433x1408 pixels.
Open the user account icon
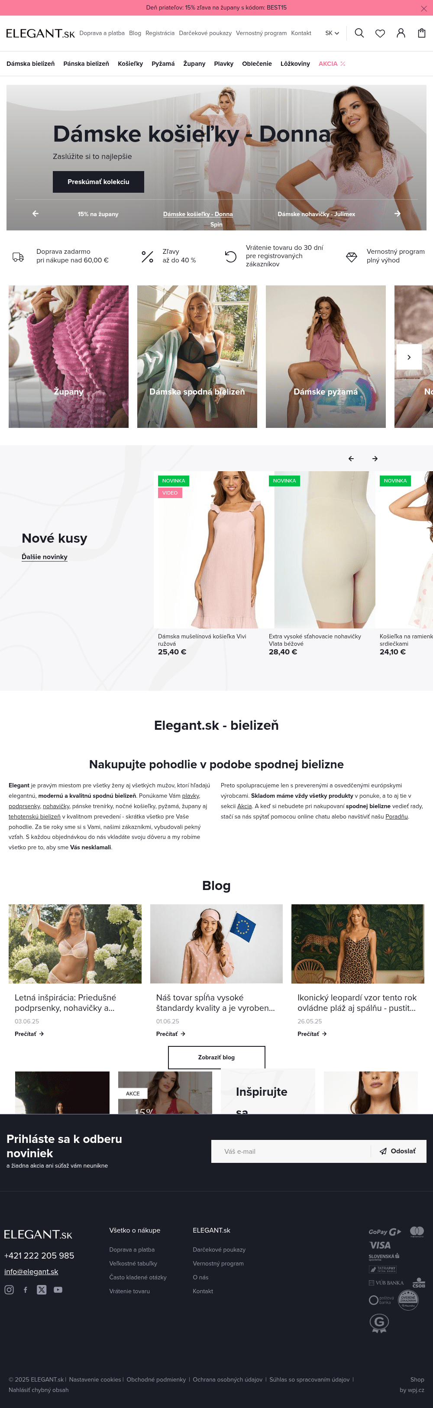401,33
